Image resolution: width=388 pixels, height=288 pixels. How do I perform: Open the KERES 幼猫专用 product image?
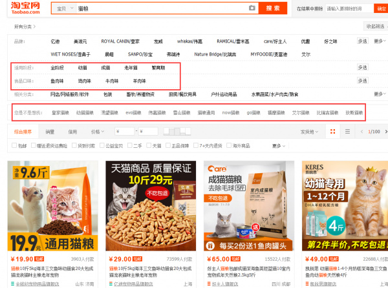345,206
